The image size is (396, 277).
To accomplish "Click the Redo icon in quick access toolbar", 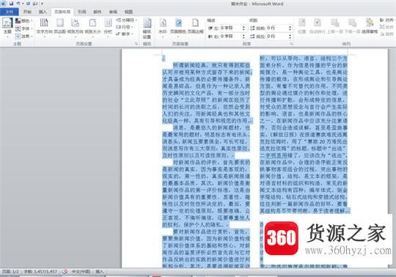I will (28, 4).
